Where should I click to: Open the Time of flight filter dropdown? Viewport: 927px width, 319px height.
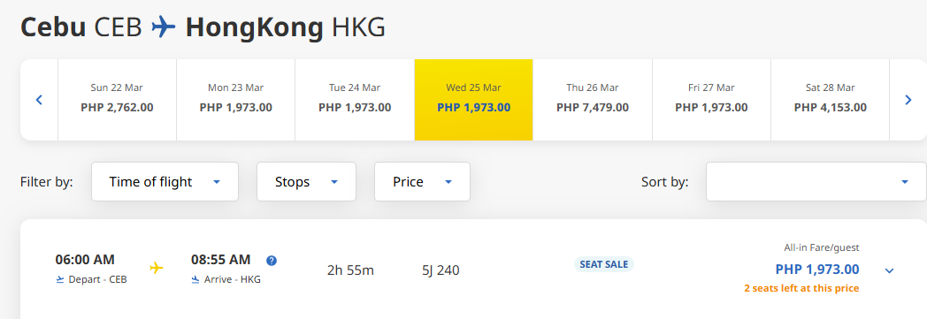165,182
